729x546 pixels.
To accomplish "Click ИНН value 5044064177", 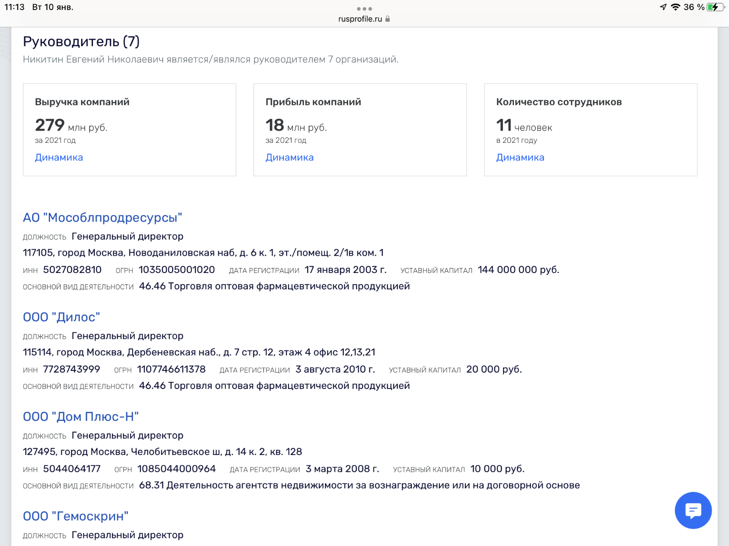I will coord(72,469).
